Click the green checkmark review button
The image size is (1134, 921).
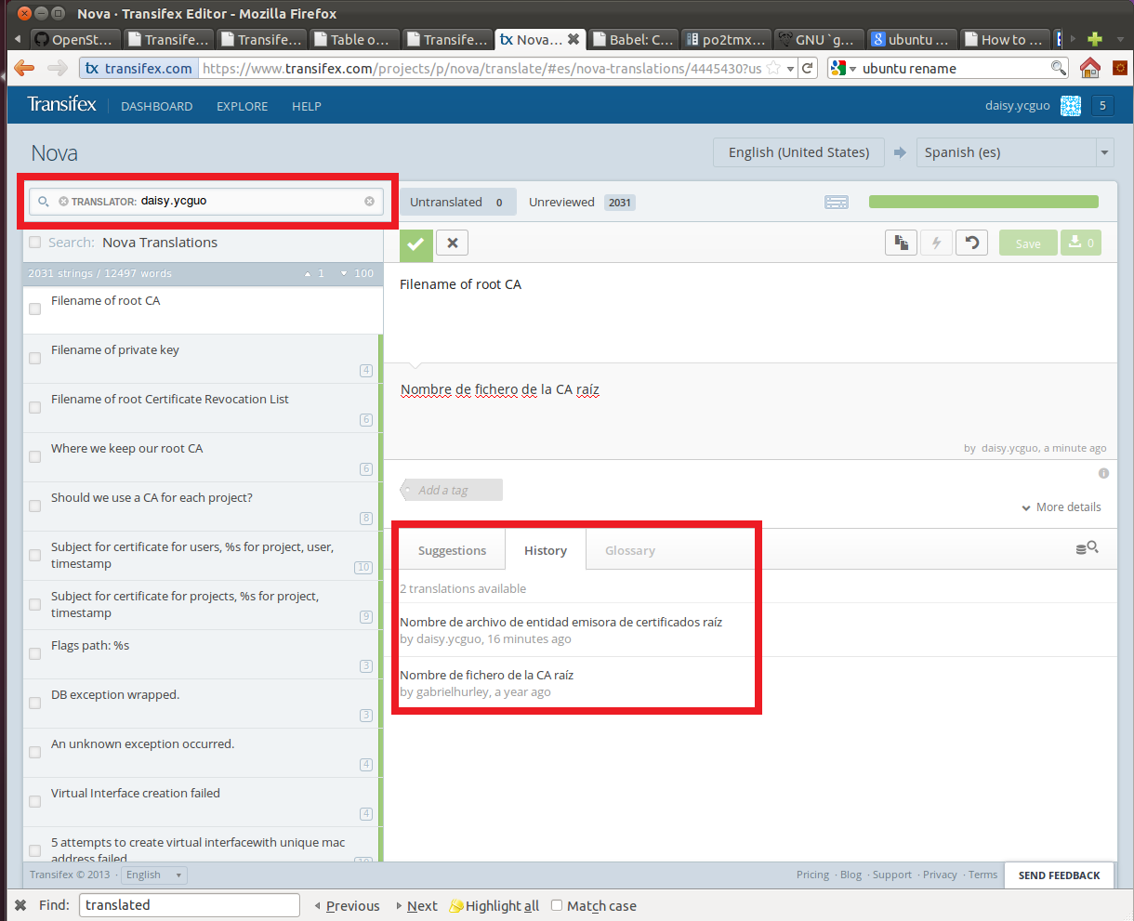415,244
